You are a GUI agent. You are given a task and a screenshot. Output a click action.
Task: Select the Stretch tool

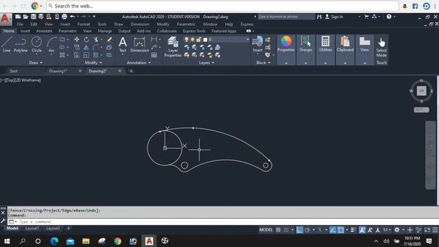pyautogui.click(x=77, y=55)
